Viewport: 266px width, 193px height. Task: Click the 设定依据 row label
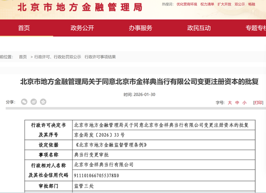click(x=48, y=145)
